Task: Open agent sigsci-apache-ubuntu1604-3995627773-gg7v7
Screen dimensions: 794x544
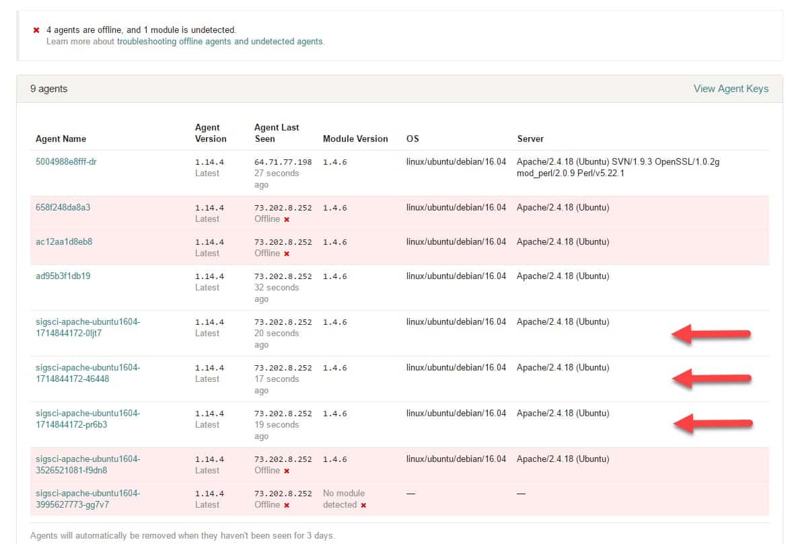Action: click(x=87, y=499)
